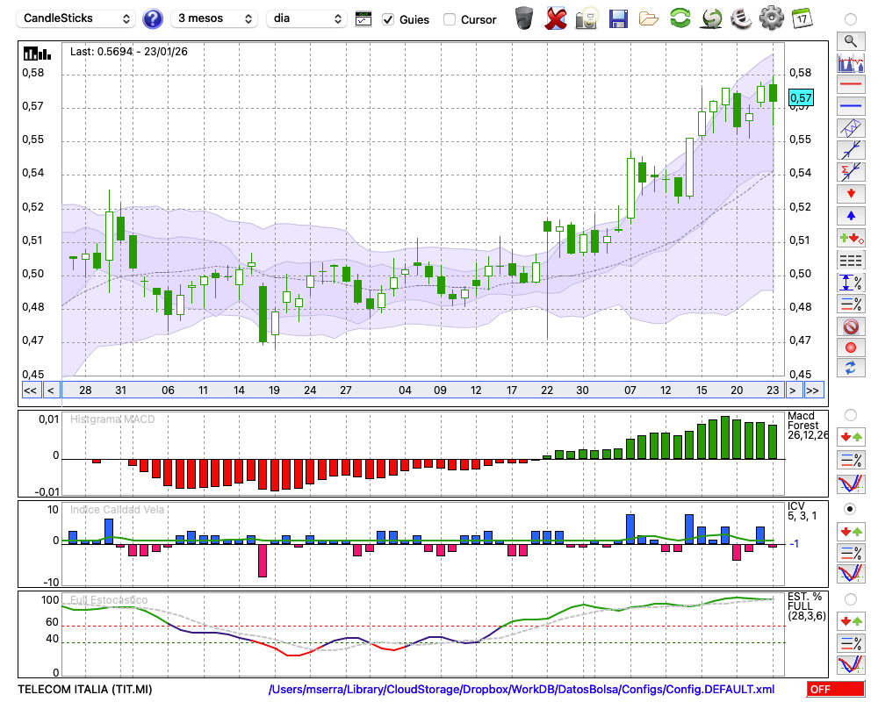Click the red horizontal line tool
878x702 pixels.
[850, 85]
